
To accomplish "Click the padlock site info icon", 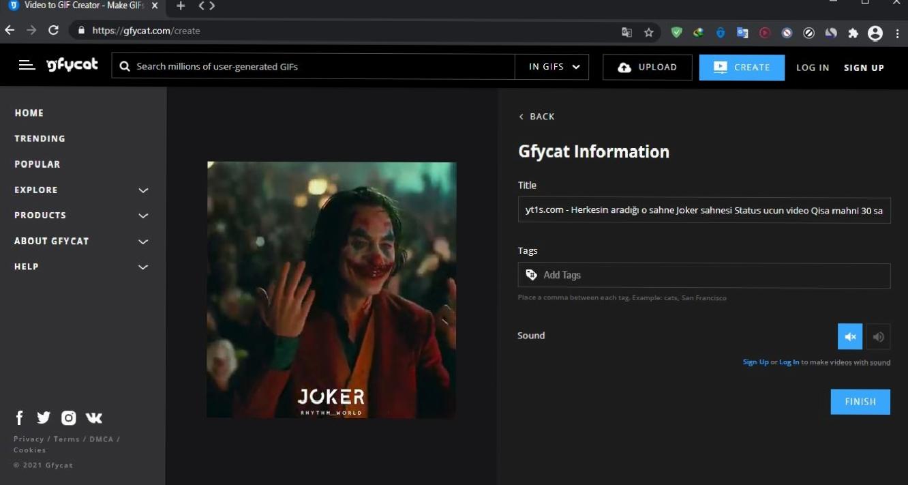I will [x=81, y=30].
